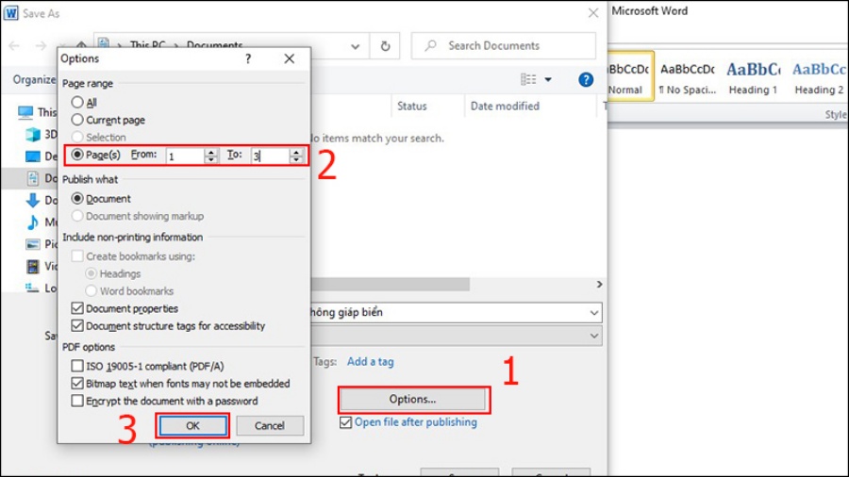Choose the Current page radio button
Screen dimensions: 849x477
pyautogui.click(x=77, y=120)
